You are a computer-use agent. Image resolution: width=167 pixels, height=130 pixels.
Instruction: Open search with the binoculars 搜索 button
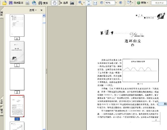[x=43, y=3]
